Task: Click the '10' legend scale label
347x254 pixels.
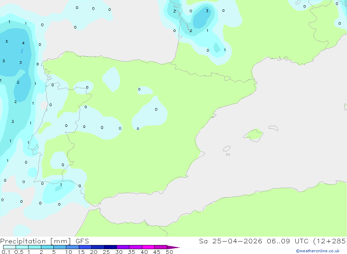Action: pyautogui.click(x=69, y=252)
